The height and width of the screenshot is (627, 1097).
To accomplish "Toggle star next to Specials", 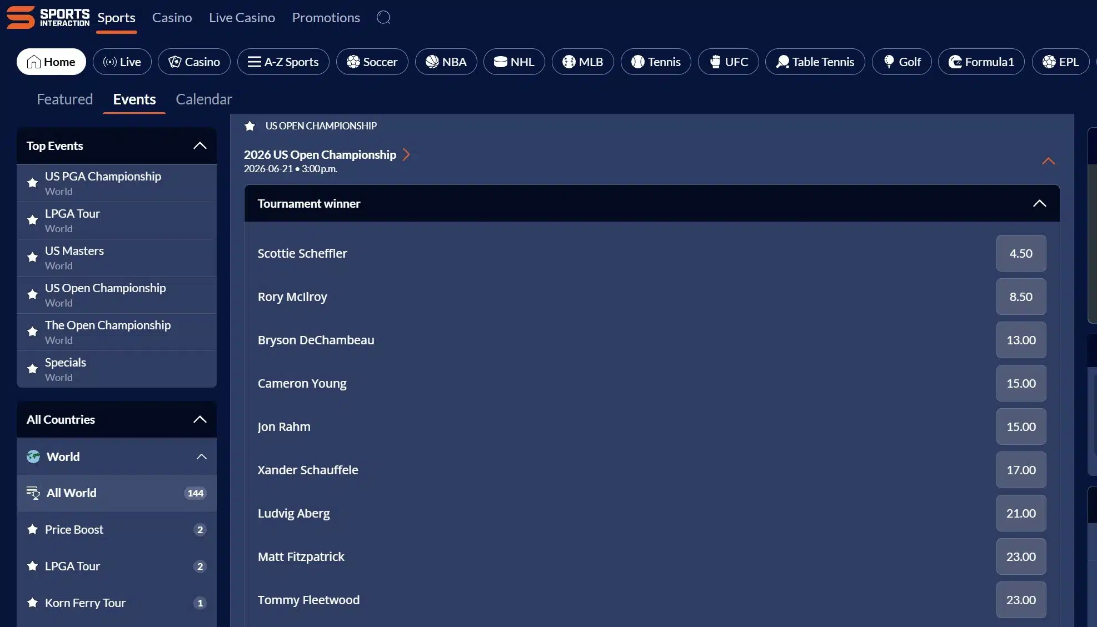I will coord(32,369).
